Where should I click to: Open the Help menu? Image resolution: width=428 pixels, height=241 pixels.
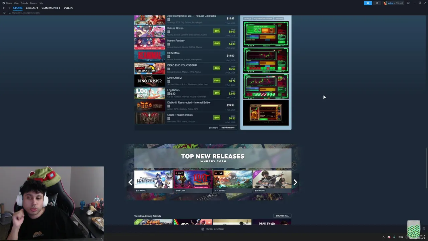[41, 3]
